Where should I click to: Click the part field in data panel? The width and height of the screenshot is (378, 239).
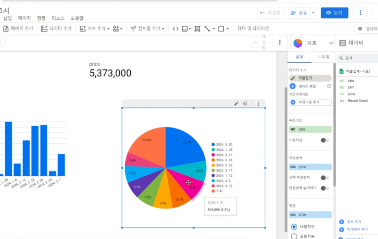point(350,87)
